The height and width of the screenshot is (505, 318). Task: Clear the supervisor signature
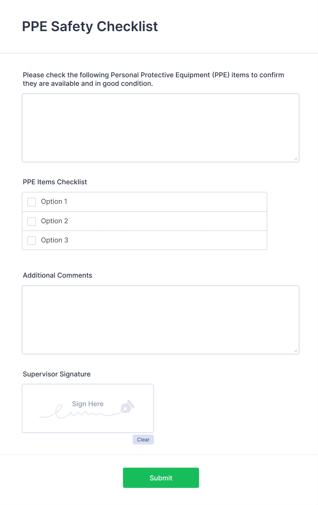143,439
